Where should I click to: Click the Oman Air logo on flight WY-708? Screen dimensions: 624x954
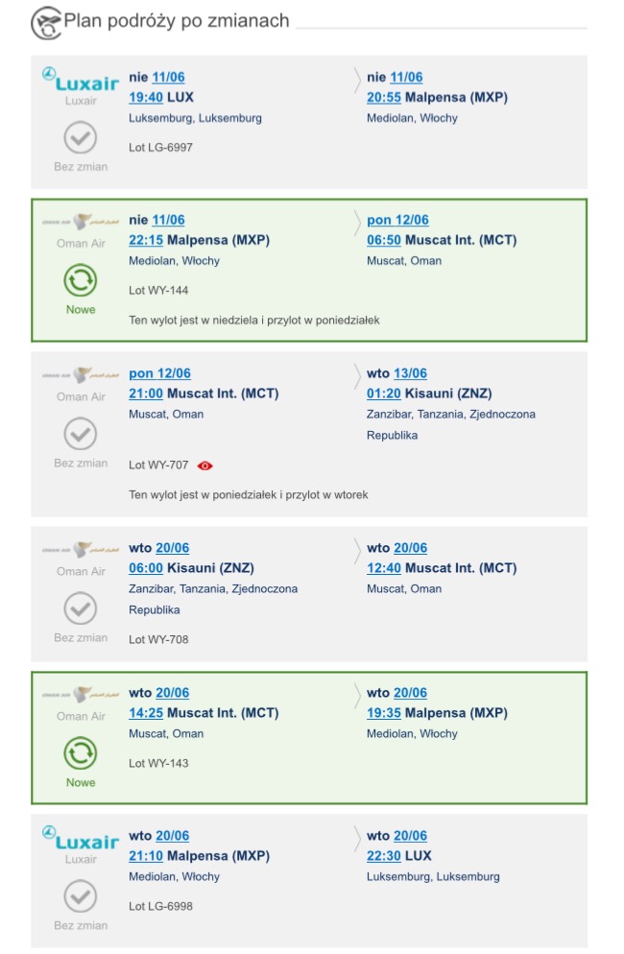[x=81, y=550]
